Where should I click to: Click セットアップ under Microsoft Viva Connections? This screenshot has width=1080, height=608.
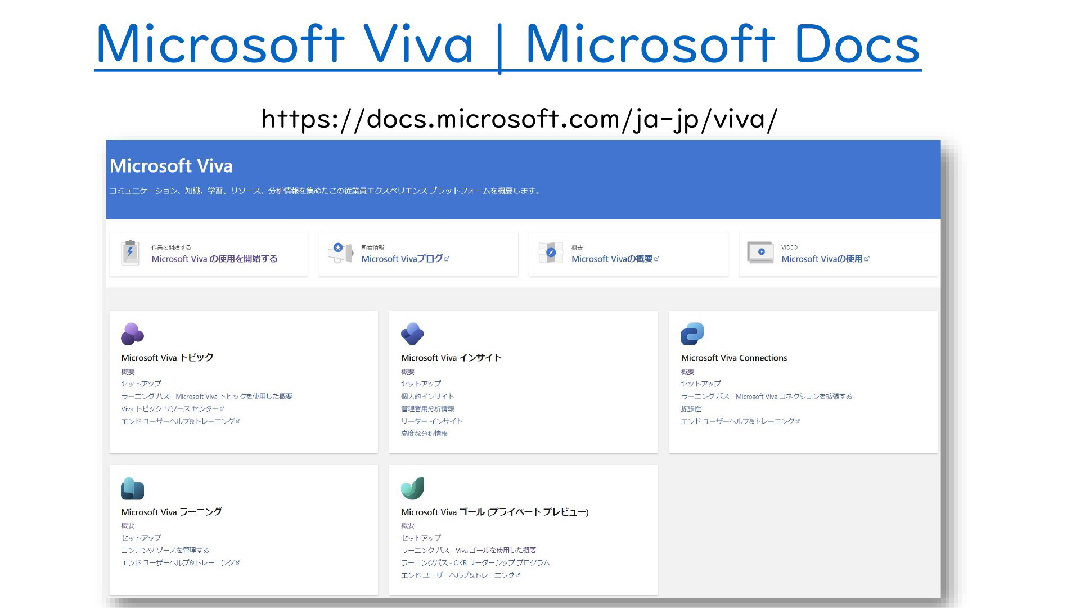point(701,384)
